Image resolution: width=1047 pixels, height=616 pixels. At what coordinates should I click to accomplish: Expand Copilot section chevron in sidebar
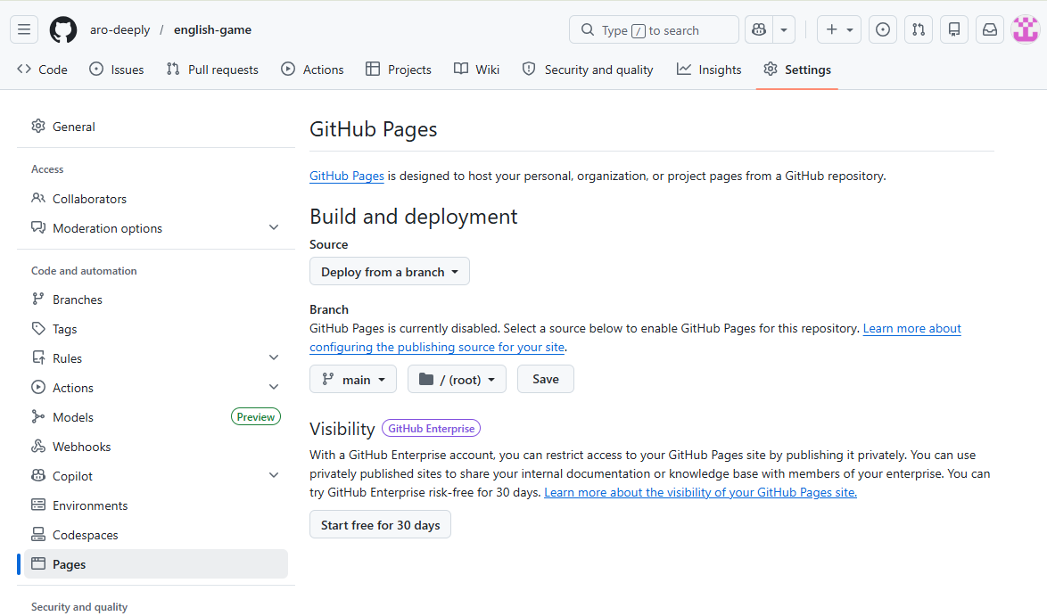tap(274, 475)
